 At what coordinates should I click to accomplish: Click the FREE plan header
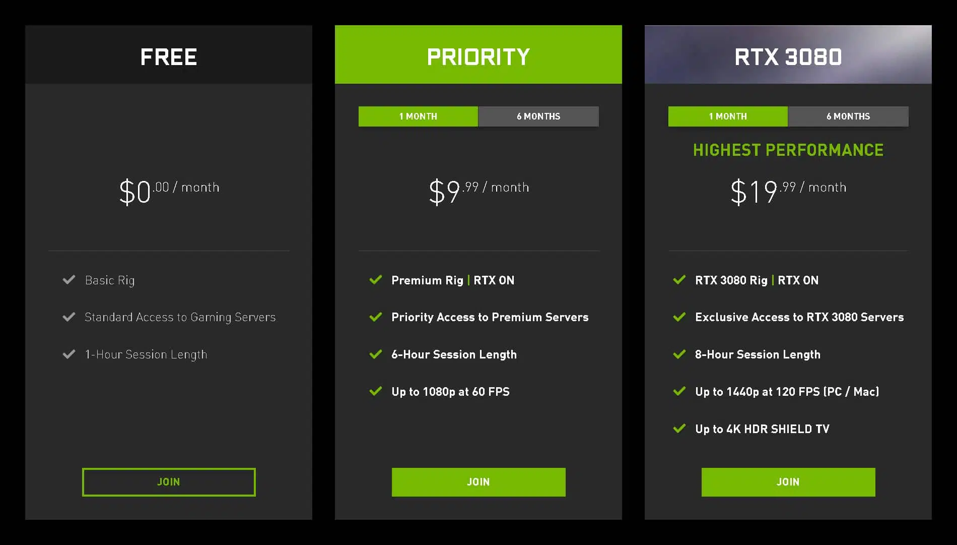pyautogui.click(x=169, y=54)
